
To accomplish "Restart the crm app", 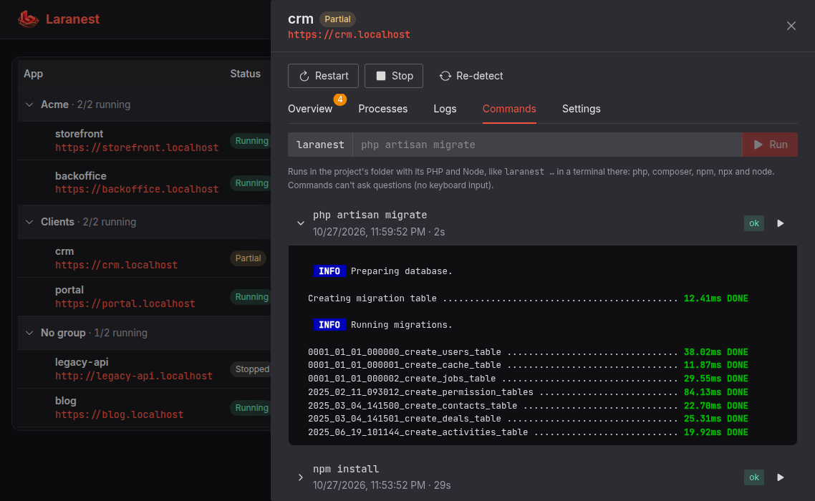I will point(323,76).
